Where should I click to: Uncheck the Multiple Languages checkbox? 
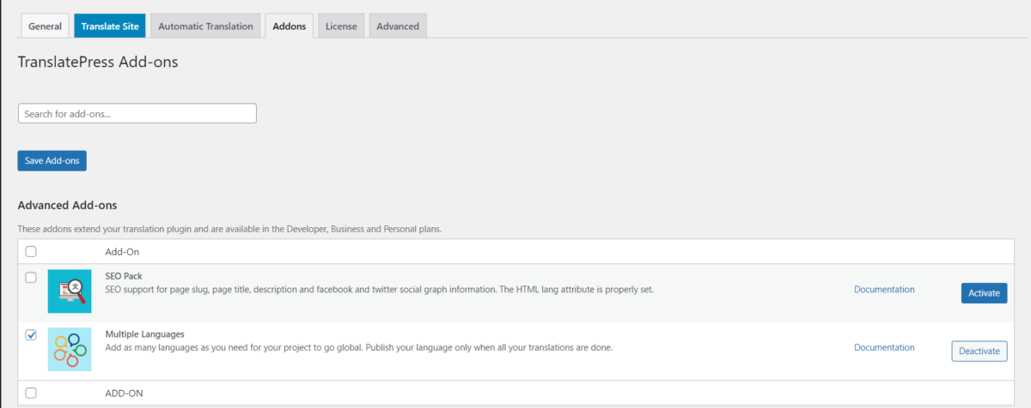pyautogui.click(x=31, y=335)
